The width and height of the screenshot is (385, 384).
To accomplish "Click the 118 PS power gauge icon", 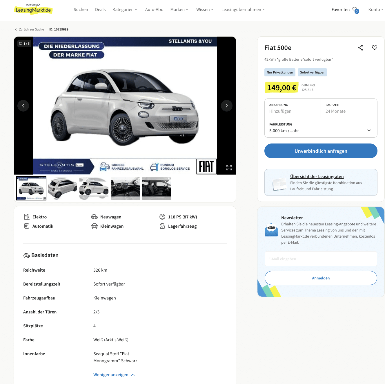I will pyautogui.click(x=162, y=217).
